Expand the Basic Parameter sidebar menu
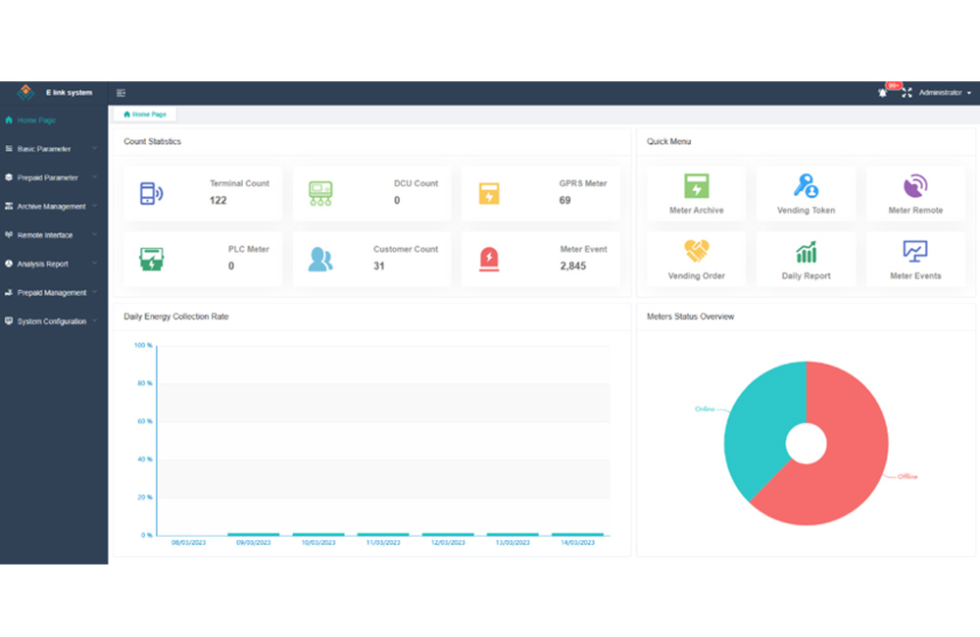Image resolution: width=980 pixels, height=637 pixels. 49,149
